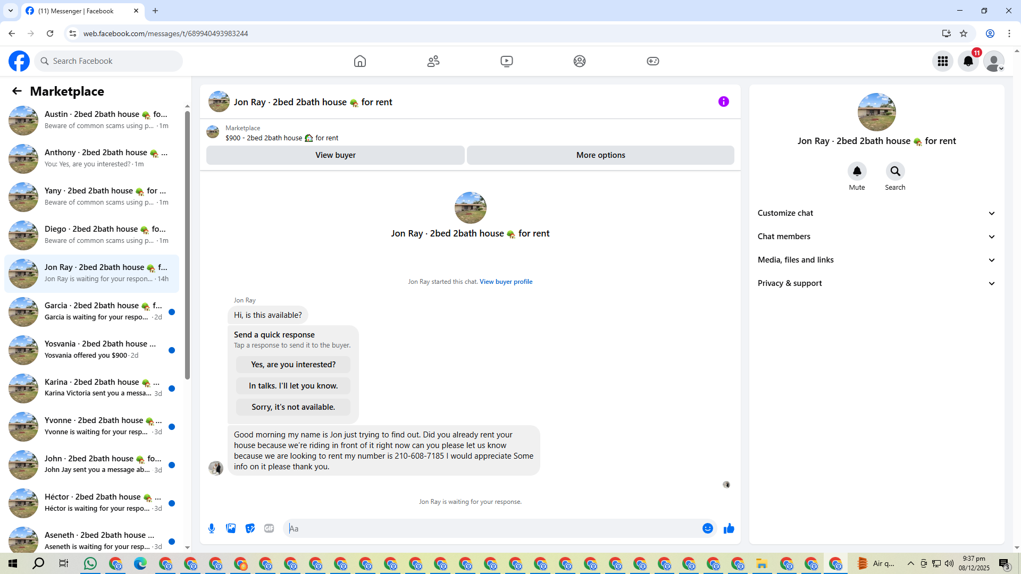Click the listing thumbnail in the chat header
The width and height of the screenshot is (1021, 574).
pyautogui.click(x=219, y=102)
